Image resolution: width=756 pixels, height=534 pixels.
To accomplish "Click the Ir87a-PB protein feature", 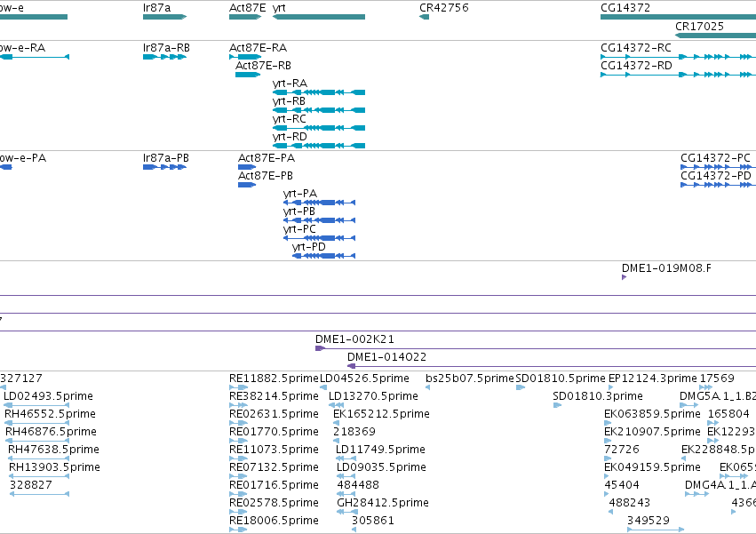I will pyautogui.click(x=164, y=167).
